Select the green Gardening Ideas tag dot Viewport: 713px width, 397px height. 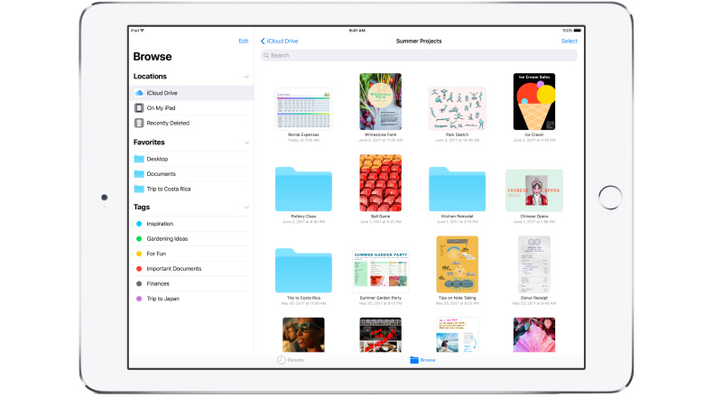pos(139,239)
